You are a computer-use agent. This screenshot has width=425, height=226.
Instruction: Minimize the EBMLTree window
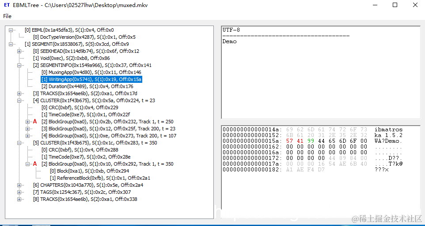(375, 5)
